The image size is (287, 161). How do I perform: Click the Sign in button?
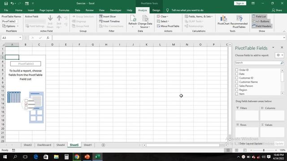point(240,3)
